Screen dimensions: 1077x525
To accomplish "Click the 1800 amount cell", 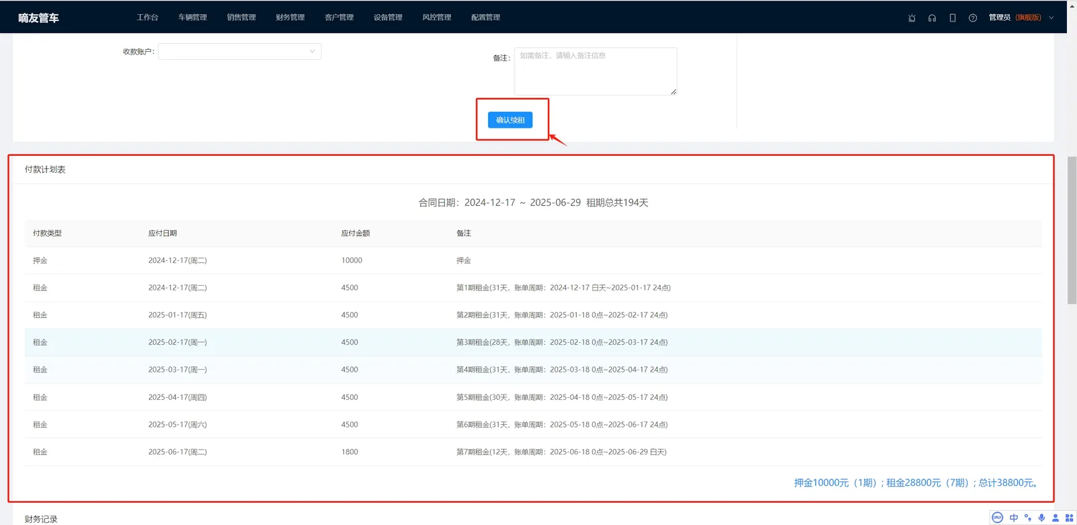I will (349, 452).
